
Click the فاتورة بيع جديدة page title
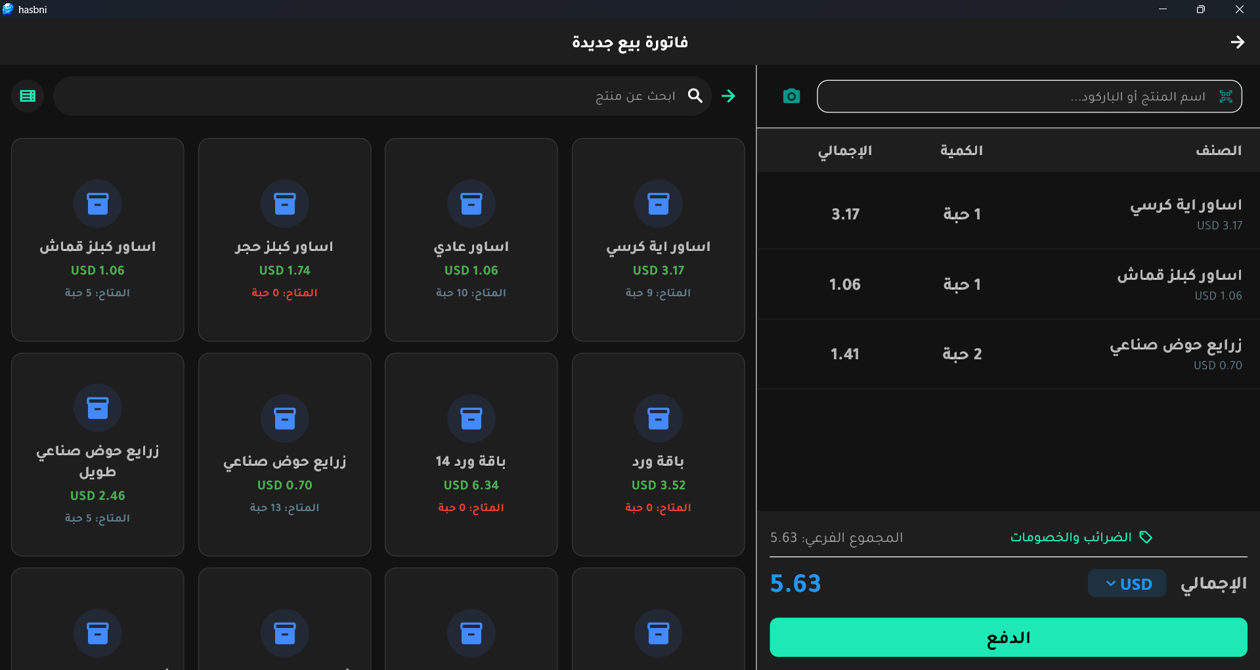[630, 43]
